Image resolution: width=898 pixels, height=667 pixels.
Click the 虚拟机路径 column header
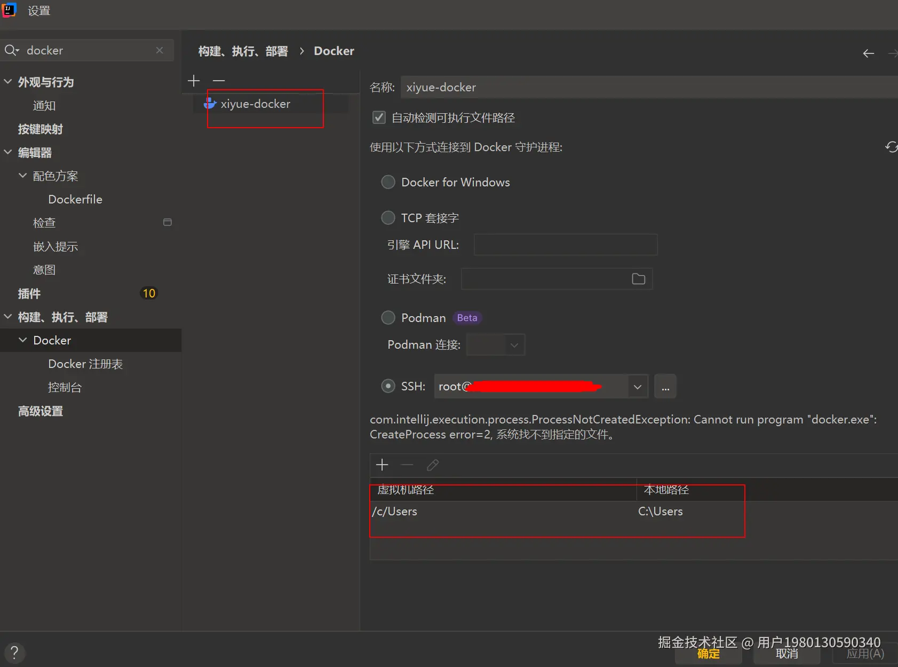click(x=503, y=489)
